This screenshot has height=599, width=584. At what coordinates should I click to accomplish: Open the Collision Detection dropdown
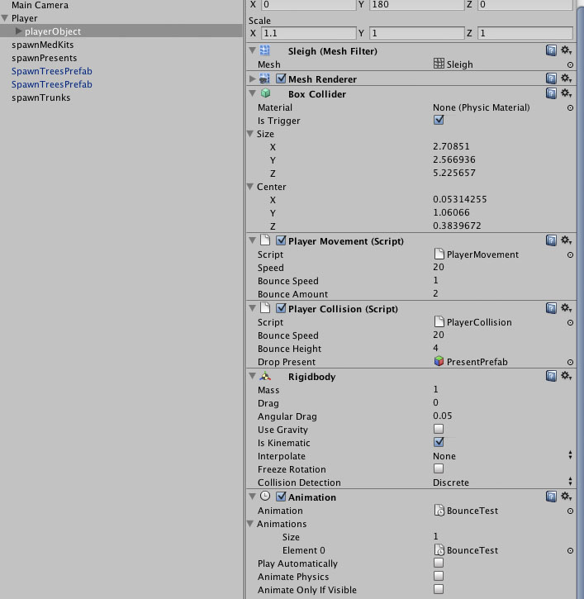point(501,483)
